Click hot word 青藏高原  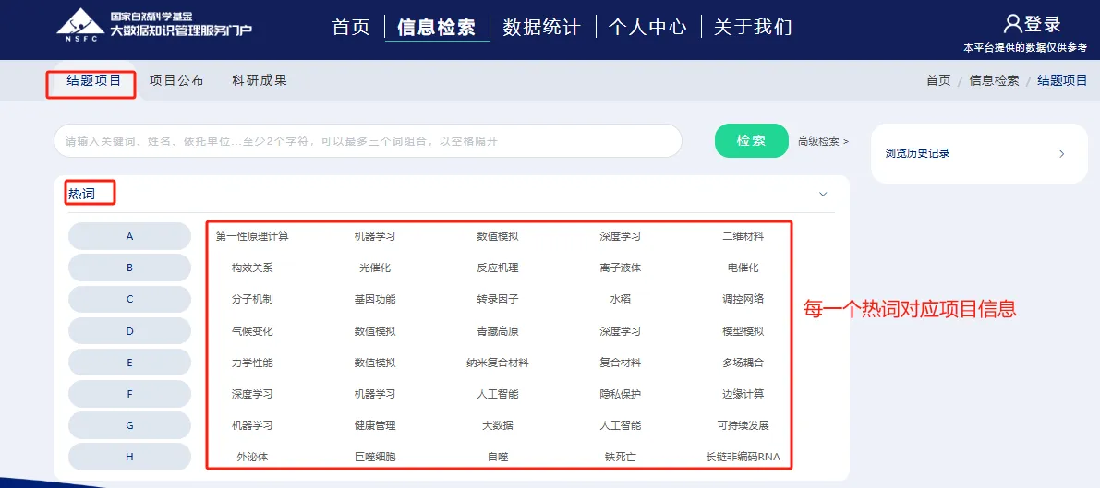pos(498,331)
